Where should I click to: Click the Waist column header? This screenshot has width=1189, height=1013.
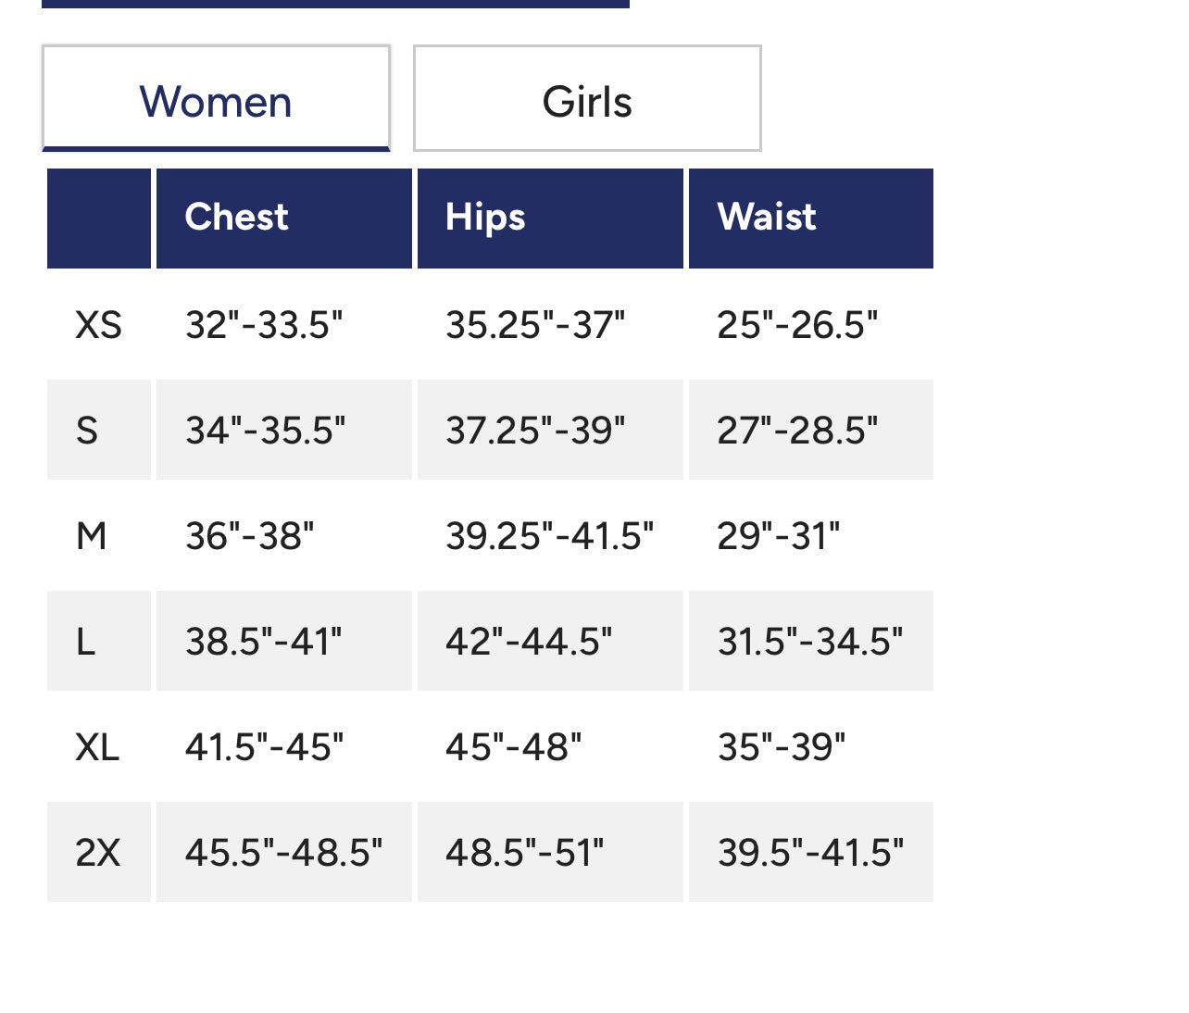(x=767, y=218)
